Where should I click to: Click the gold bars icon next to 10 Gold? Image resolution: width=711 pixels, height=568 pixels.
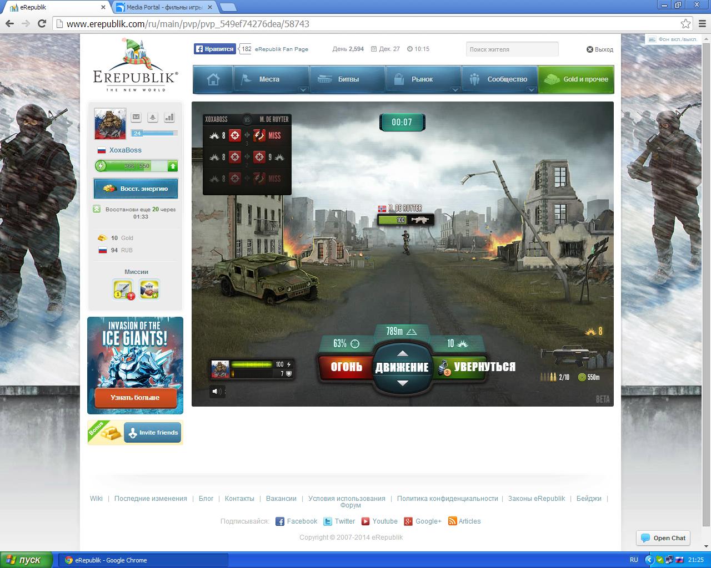[102, 238]
